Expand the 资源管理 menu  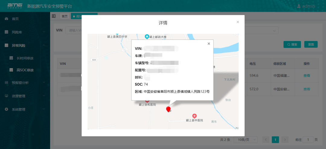click(18, 96)
